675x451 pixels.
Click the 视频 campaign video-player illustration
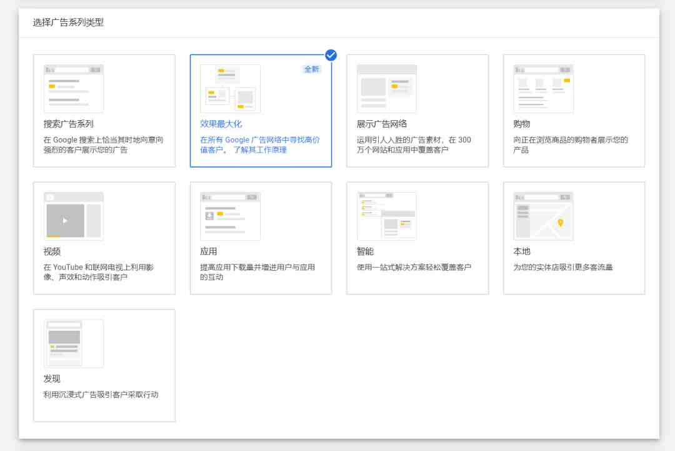pyautogui.click(x=74, y=216)
